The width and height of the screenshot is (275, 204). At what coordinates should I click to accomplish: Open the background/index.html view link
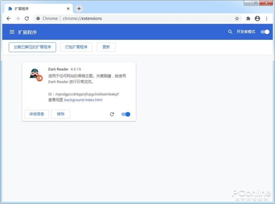pyautogui.click(x=83, y=99)
